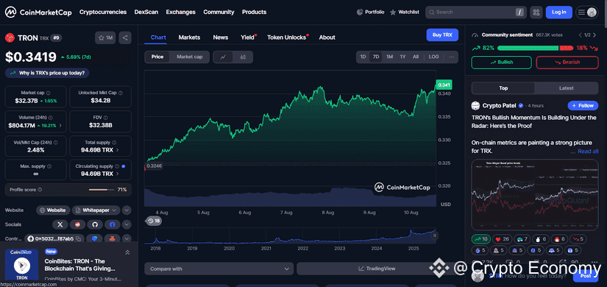Open the CoinMarketCap home logo
607x287 pixels.
tap(38, 12)
